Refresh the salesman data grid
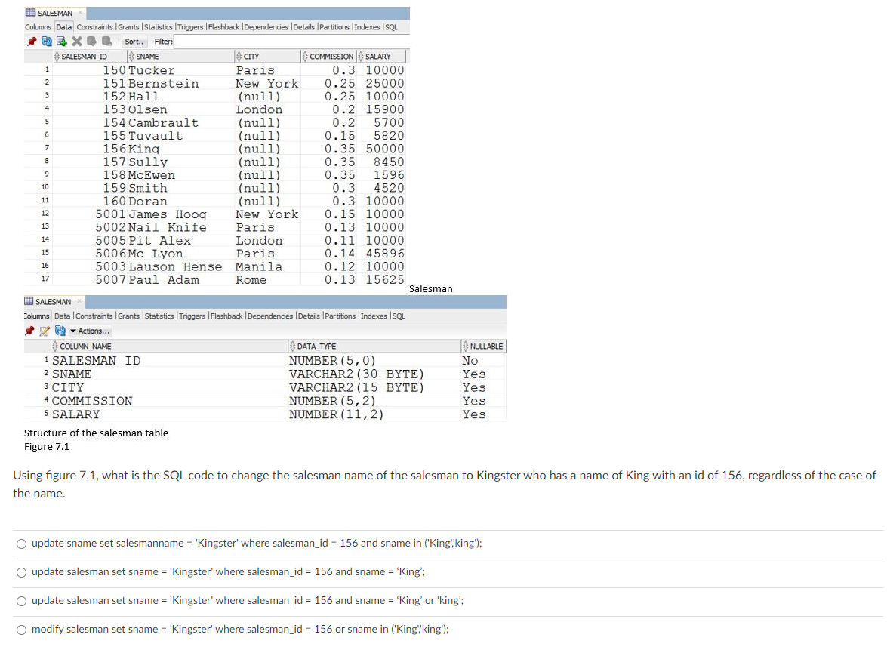 [47, 40]
